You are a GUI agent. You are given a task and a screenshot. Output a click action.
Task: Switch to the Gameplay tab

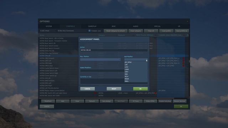(x=92, y=26)
